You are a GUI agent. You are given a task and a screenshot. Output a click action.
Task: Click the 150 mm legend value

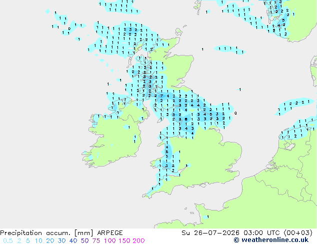124,241
